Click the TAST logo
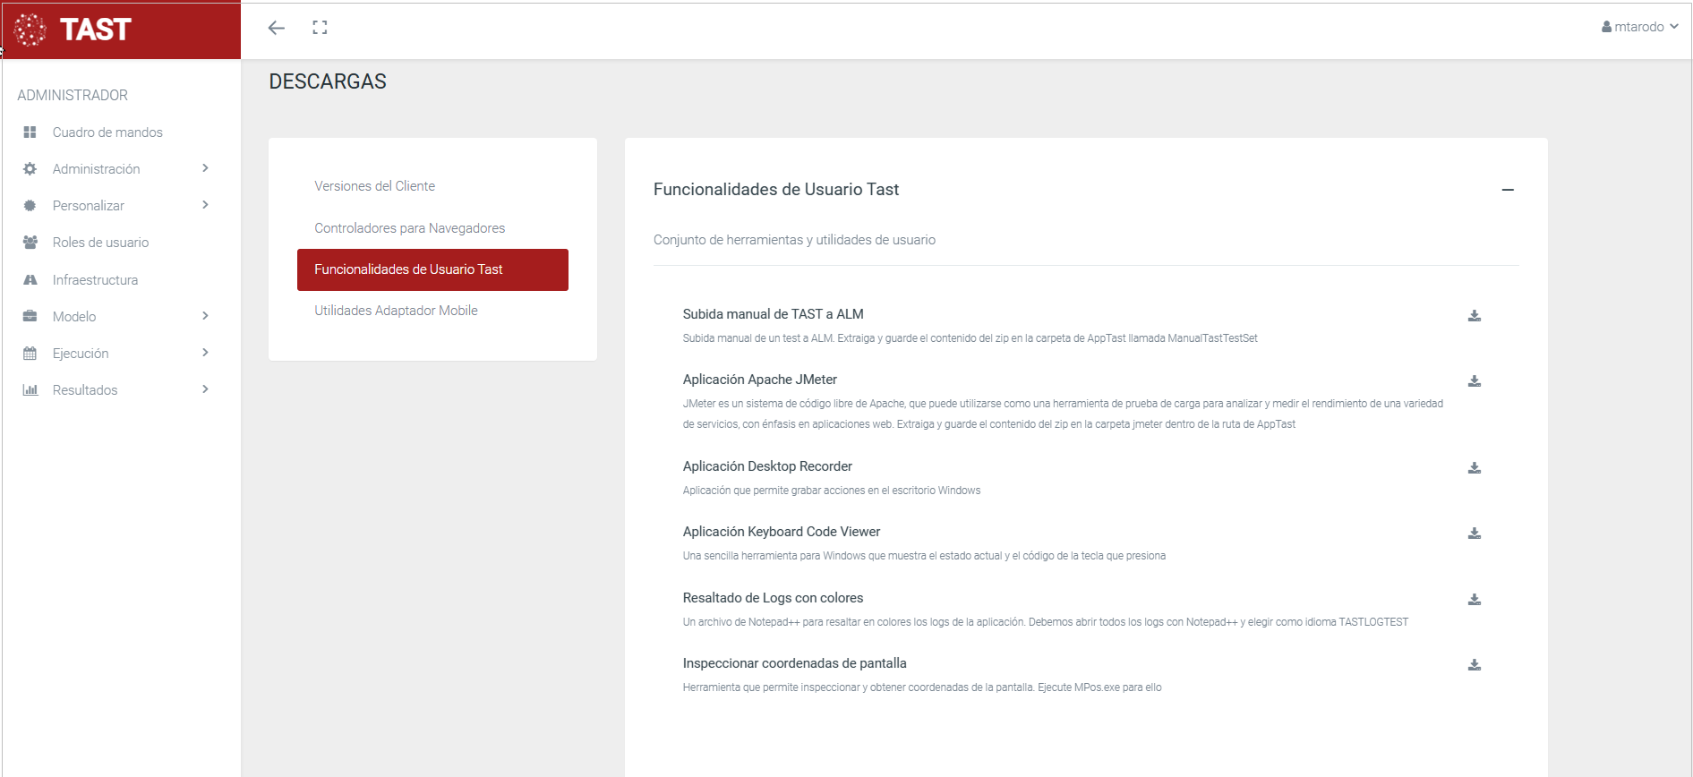 (x=73, y=30)
